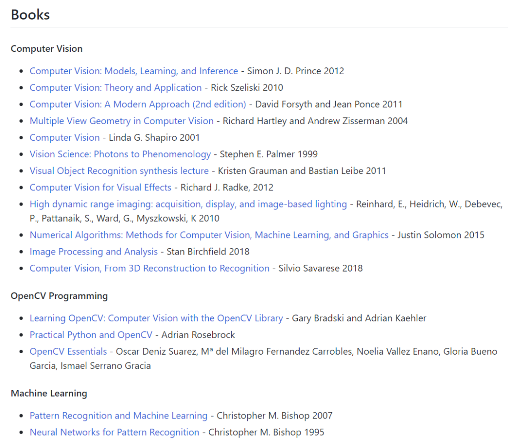Open 'Image Processing and Analysis' link
This screenshot has width=527, height=443.
click(x=93, y=252)
